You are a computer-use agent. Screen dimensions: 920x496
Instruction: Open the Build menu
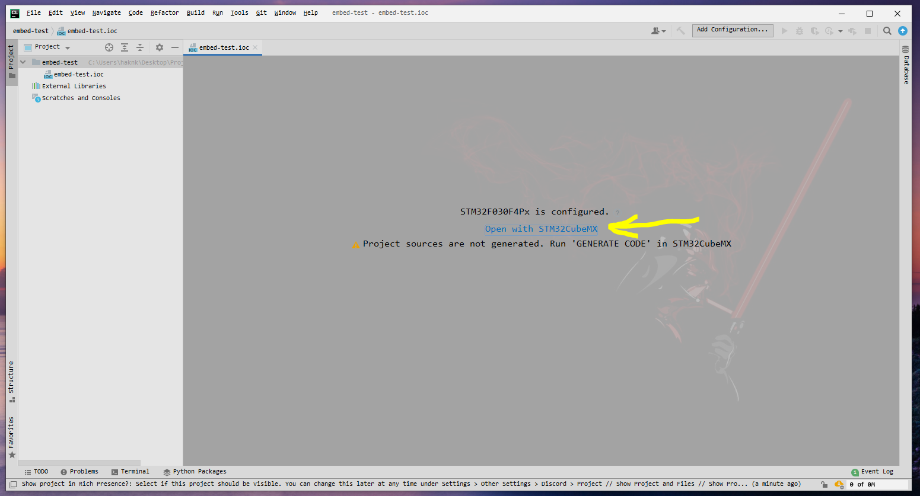[x=195, y=12]
